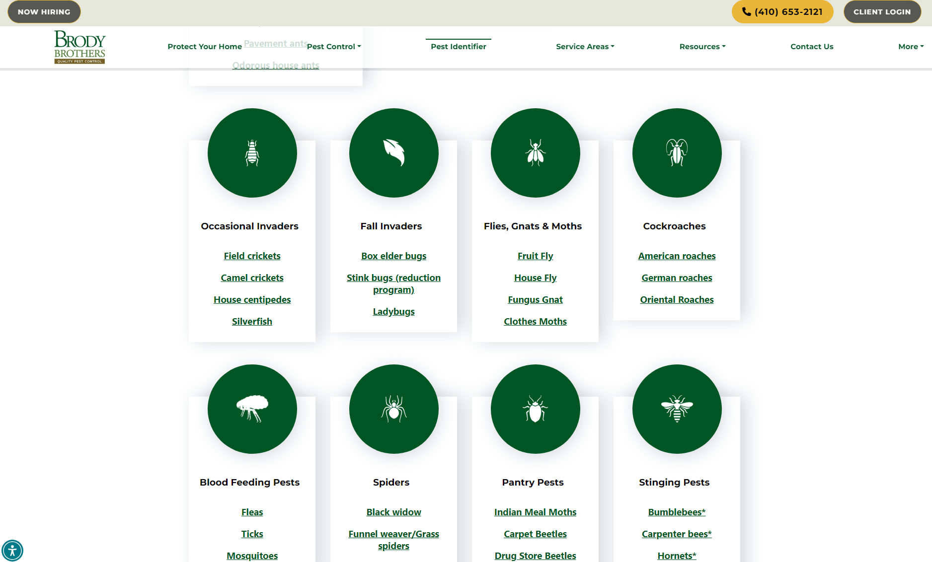
Task: Click the bee icon above Stinging Pests
Action: click(677, 409)
